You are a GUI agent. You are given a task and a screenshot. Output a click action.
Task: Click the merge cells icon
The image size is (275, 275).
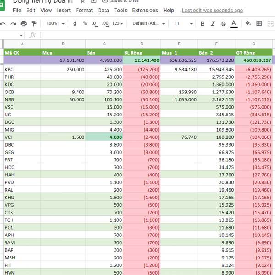coord(270,23)
